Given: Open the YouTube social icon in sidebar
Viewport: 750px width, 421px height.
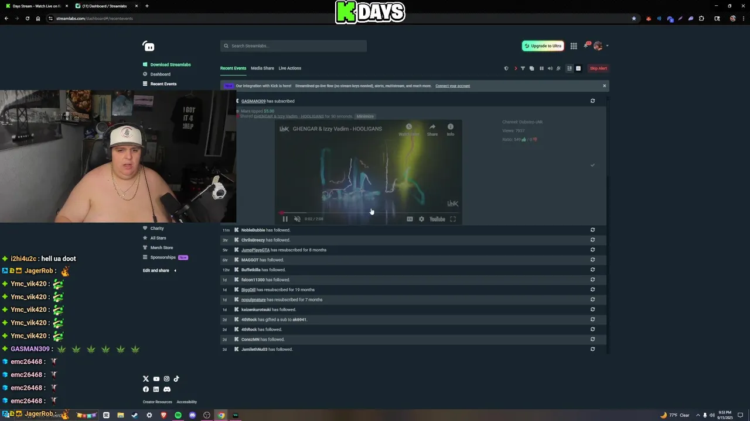Looking at the screenshot, I should pos(156,379).
